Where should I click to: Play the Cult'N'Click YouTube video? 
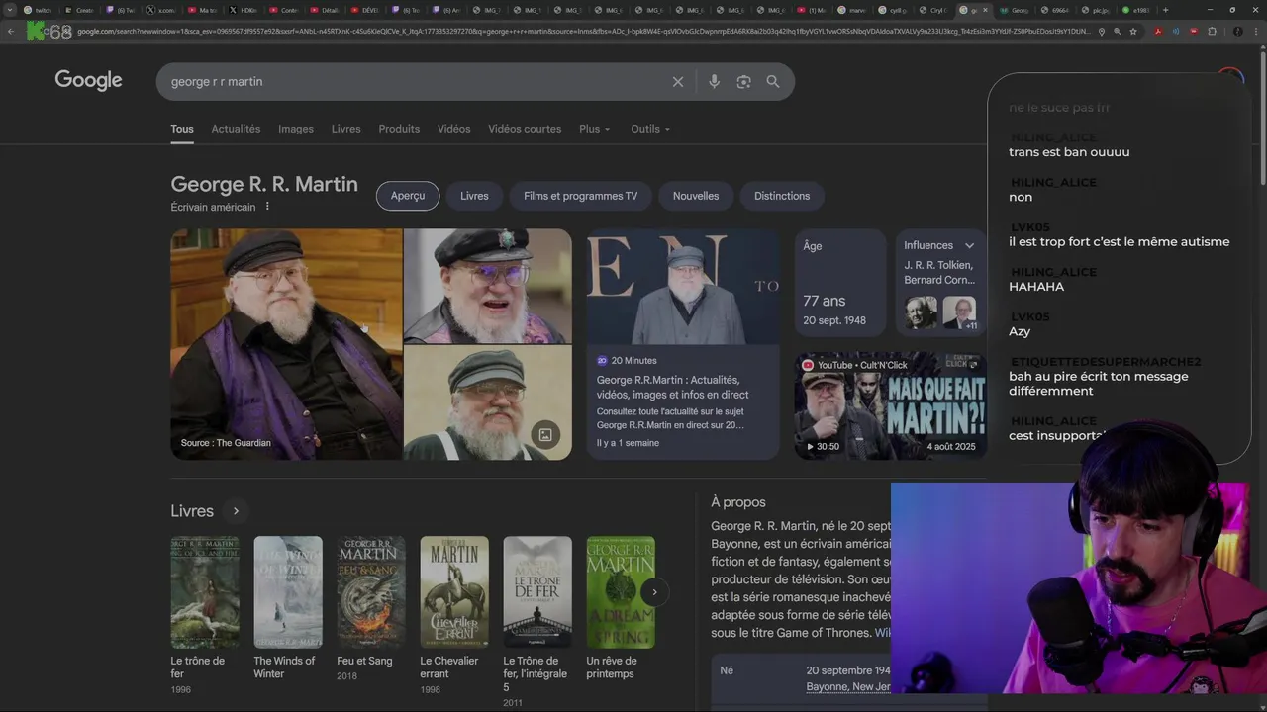tap(891, 405)
